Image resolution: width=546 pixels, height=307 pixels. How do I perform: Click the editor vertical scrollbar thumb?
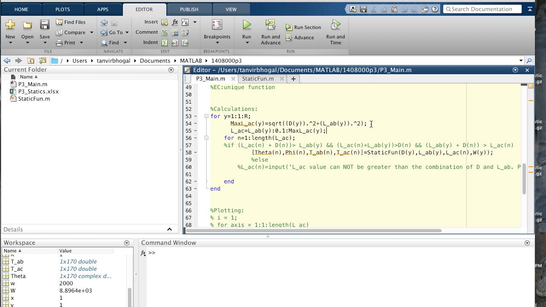point(524,179)
